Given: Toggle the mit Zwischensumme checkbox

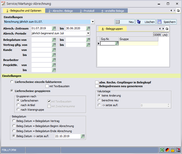Looking at the screenshot, I should 49,106.
